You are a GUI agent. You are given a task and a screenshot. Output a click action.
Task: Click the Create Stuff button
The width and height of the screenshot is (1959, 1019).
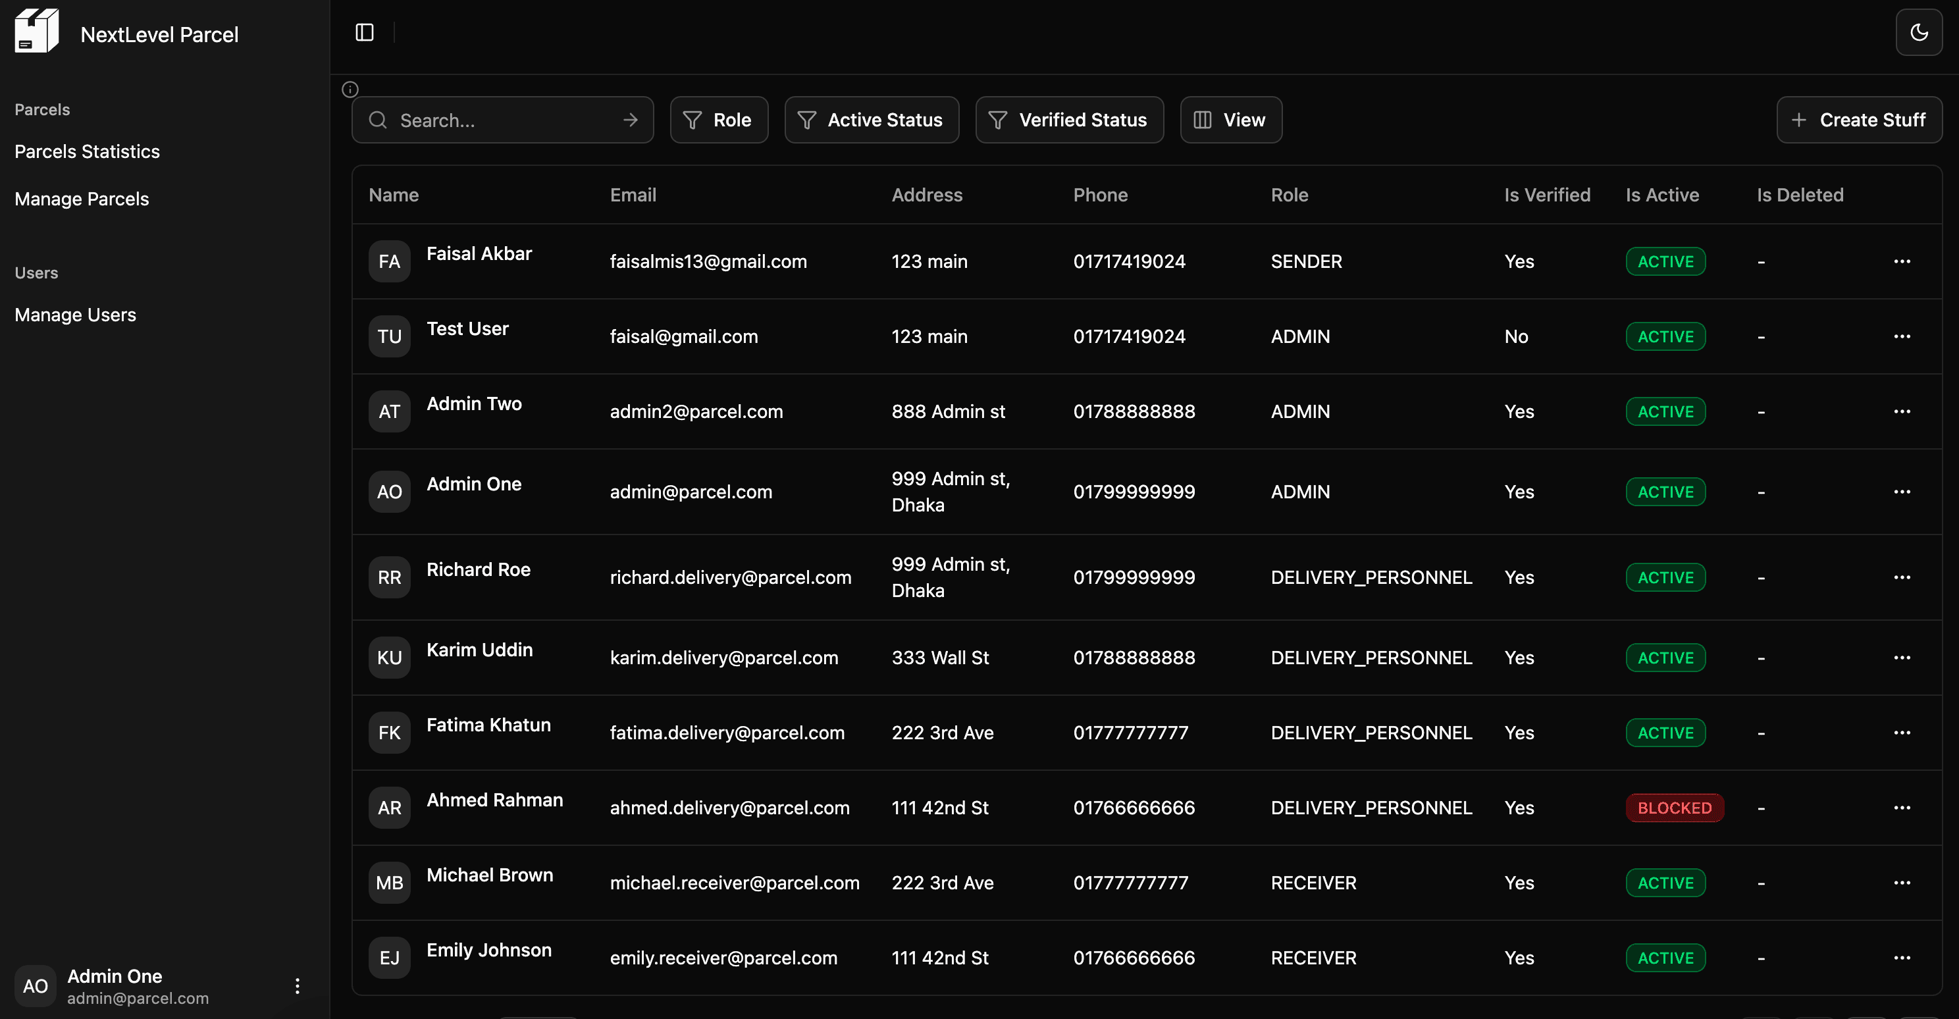(1859, 120)
